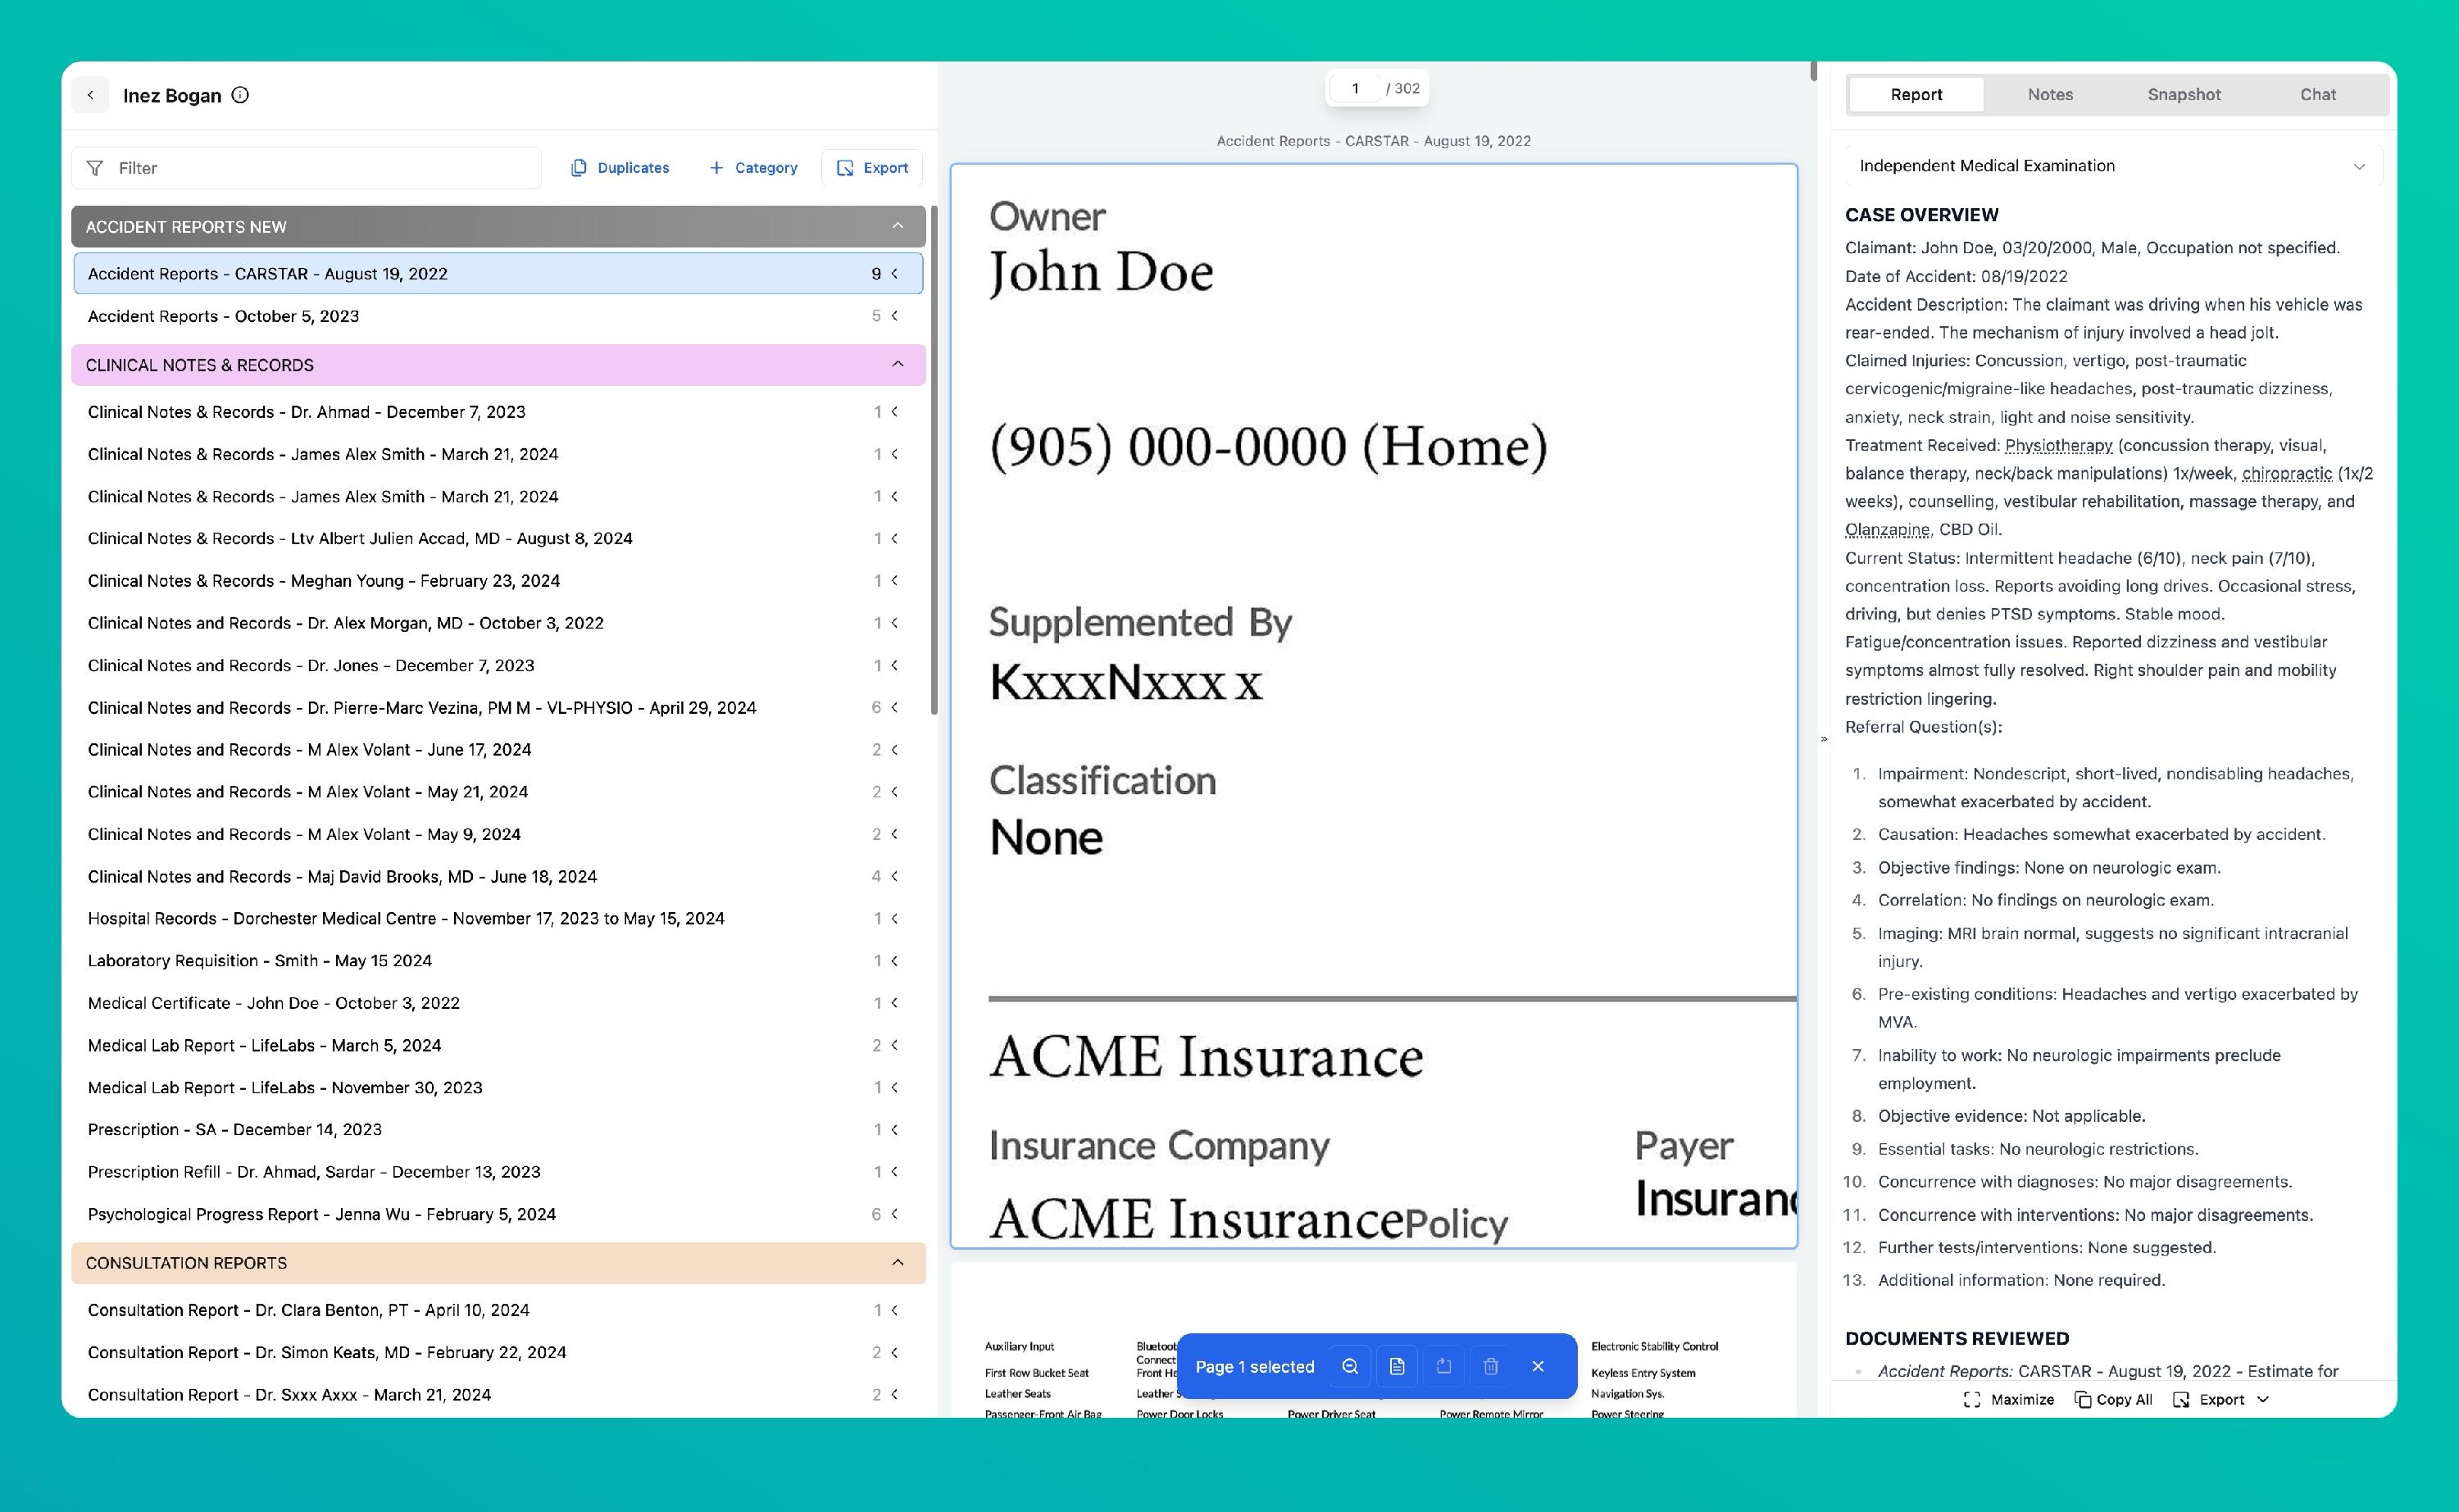The image size is (2459, 1512).
Task: Switch to the Notes tab
Action: (x=2049, y=94)
